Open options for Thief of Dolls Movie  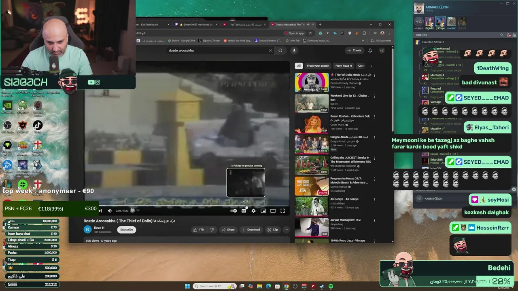point(374,75)
